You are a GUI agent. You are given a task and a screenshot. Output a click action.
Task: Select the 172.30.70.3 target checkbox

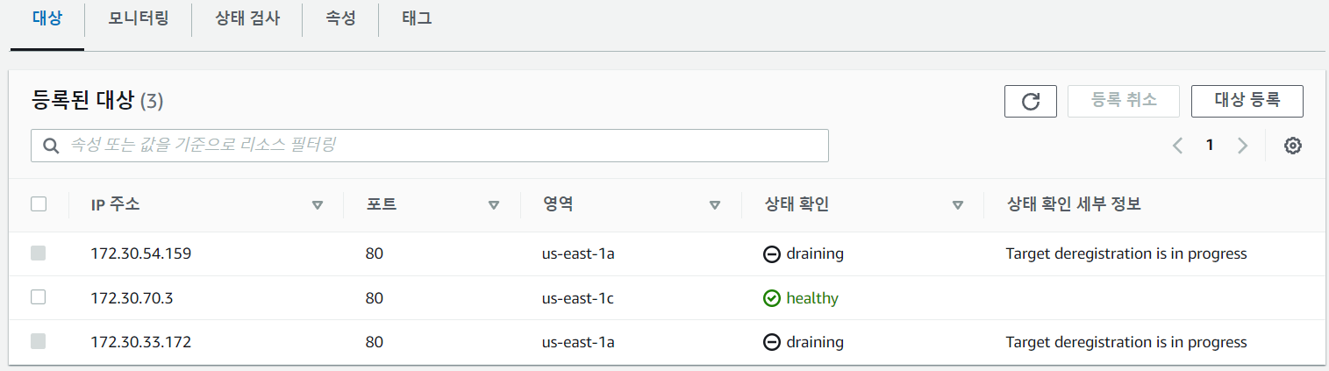[x=39, y=297]
